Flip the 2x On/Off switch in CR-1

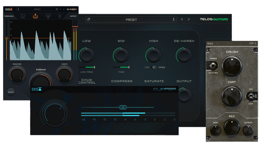pos(250,96)
